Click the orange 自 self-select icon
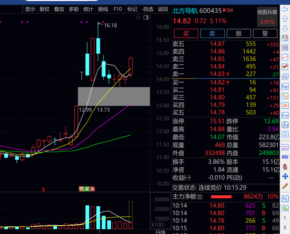Image resolution: width=290 pixels, height=234 pixels. coord(285,106)
